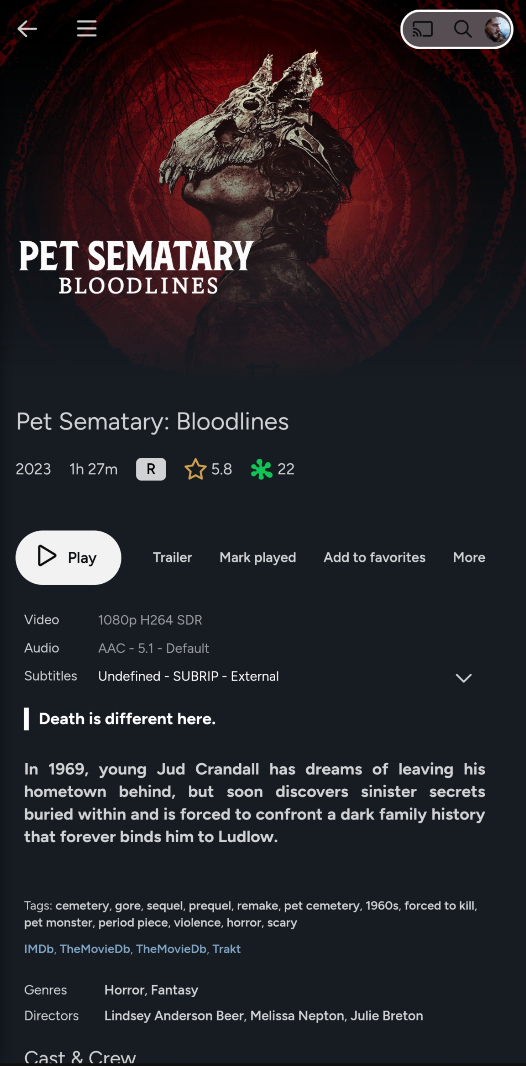The height and width of the screenshot is (1066, 526).
Task: Mark the movie as played
Action: click(257, 557)
